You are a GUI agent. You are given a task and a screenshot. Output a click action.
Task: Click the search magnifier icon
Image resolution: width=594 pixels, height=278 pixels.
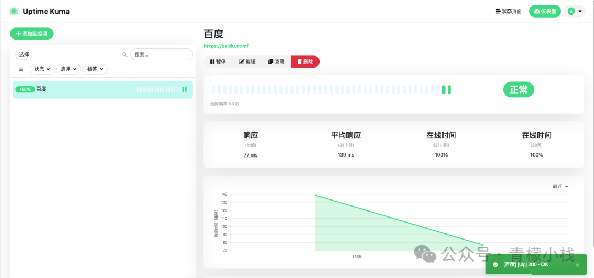pos(125,54)
